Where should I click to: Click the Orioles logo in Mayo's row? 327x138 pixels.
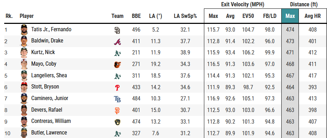(x=117, y=65)
